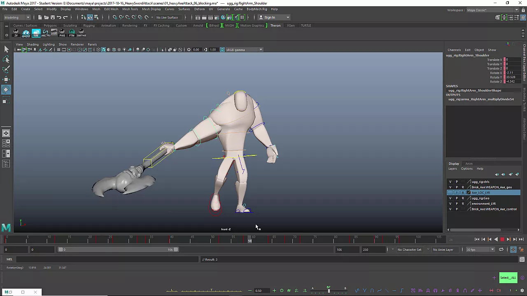This screenshot has height=296, width=527.
Task: Click the green Select_ALL button
Action: pyautogui.click(x=508, y=277)
